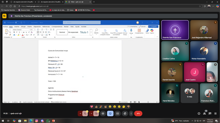
Task: Toggle captions button in Meet
Action: click(x=103, y=113)
